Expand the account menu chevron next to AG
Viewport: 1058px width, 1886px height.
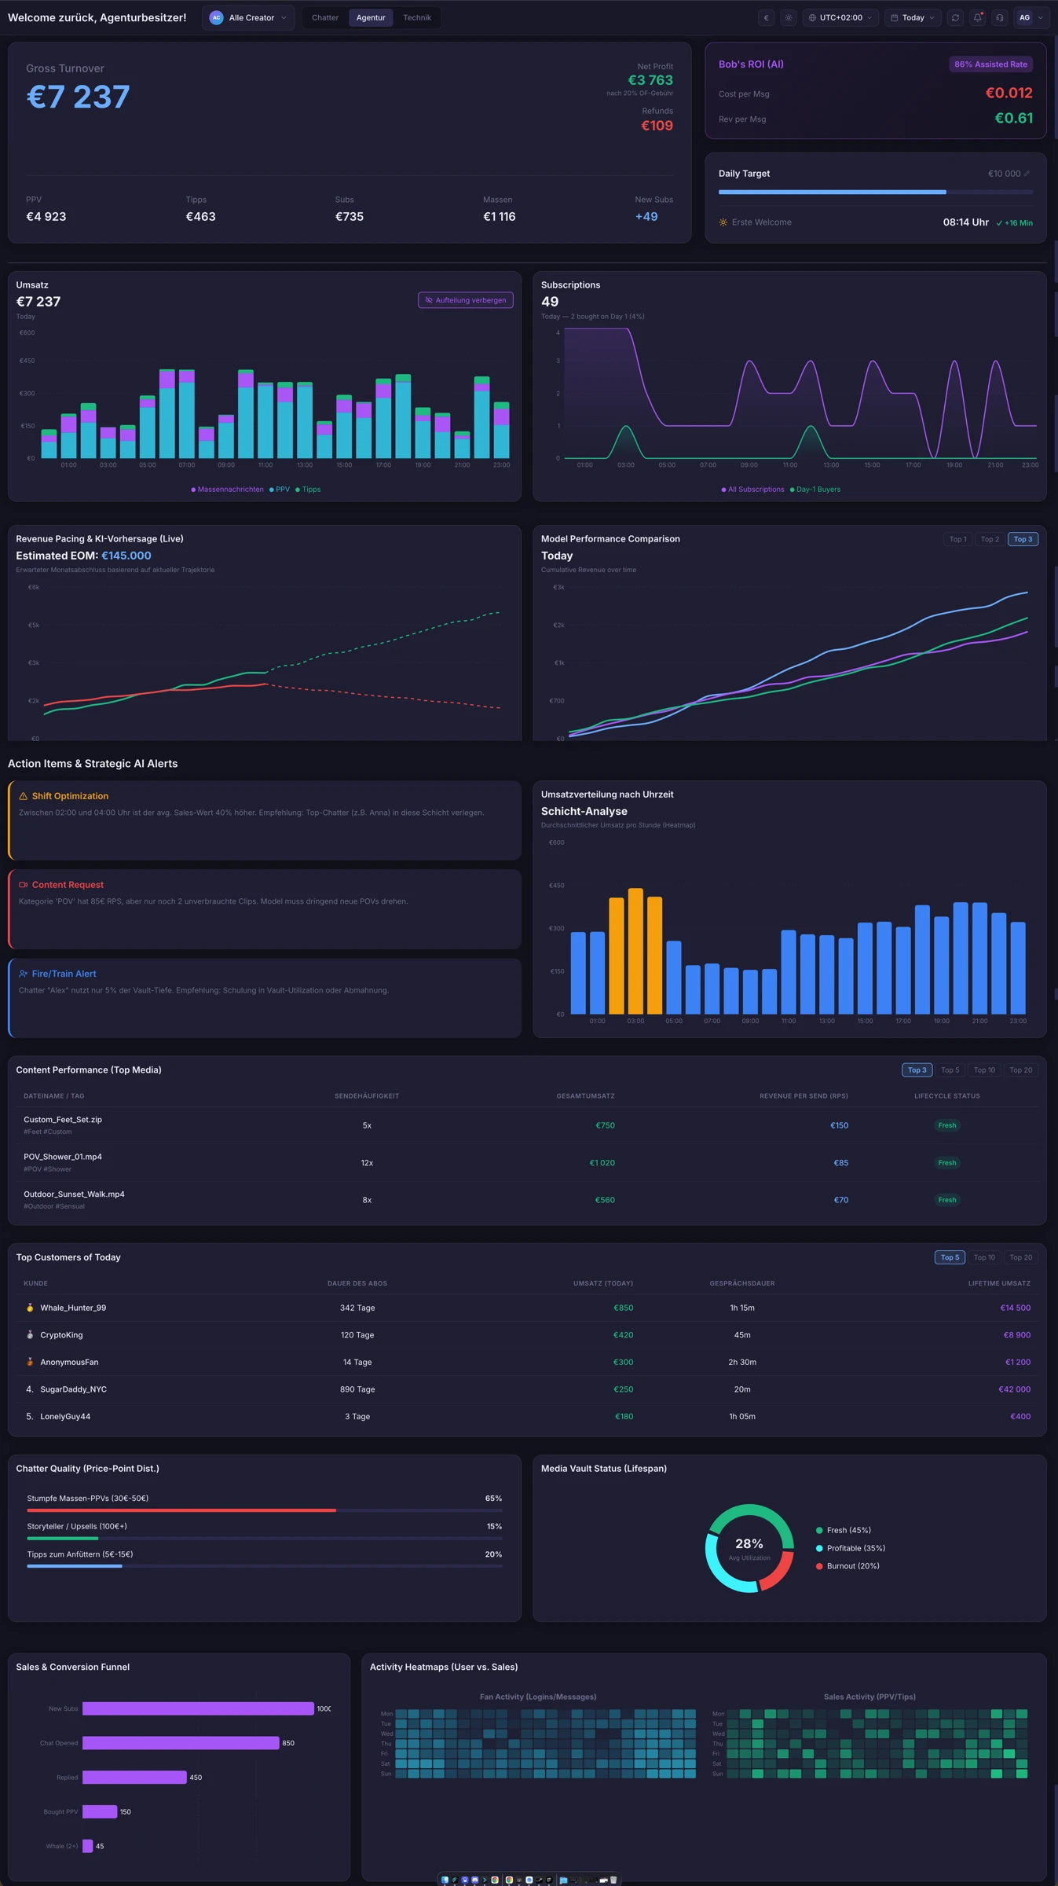click(x=1041, y=17)
